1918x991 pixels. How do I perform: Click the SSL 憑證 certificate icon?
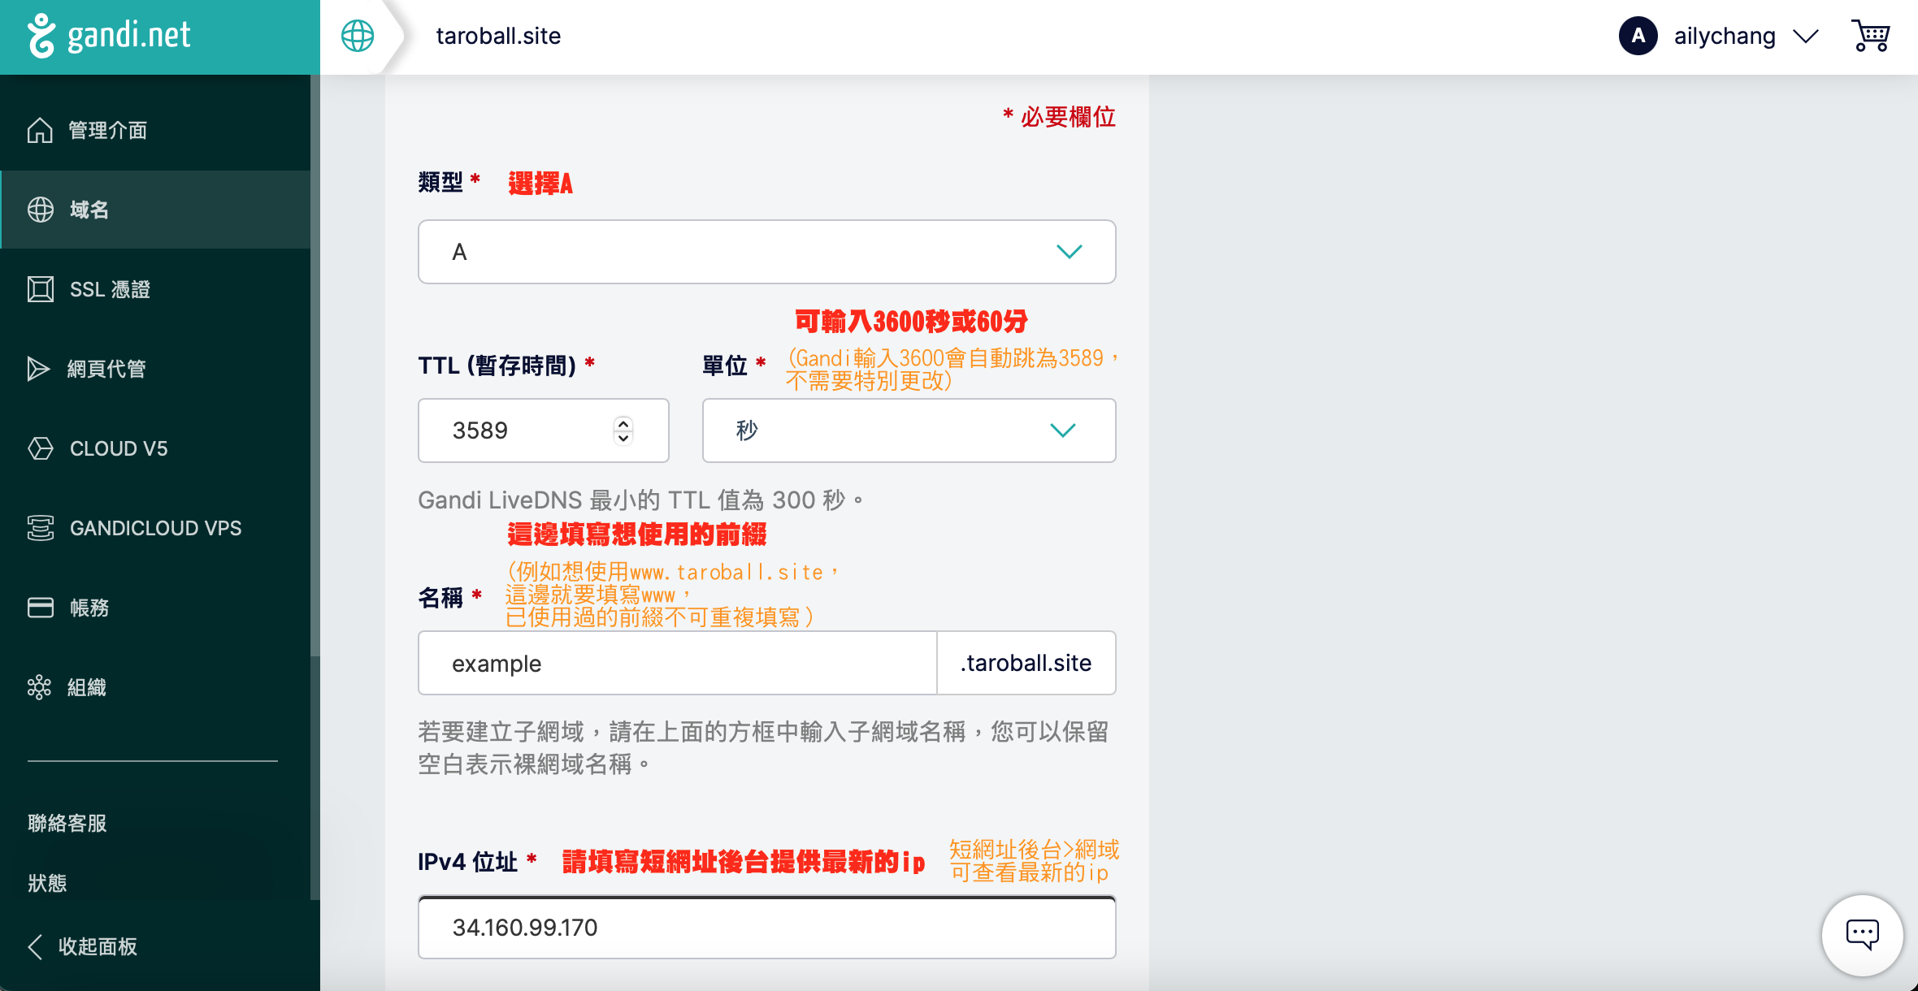[40, 289]
